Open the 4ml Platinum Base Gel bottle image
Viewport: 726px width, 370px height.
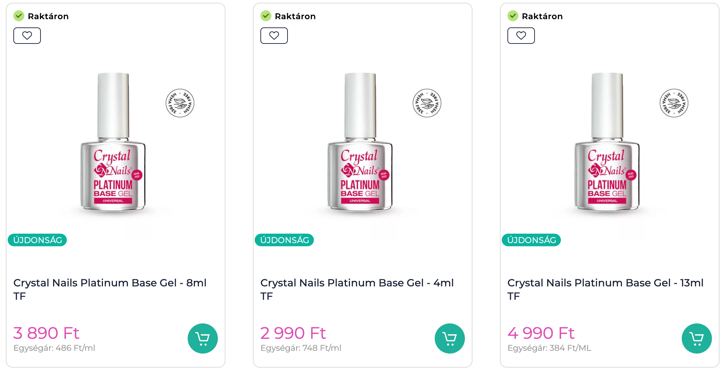tap(360, 144)
